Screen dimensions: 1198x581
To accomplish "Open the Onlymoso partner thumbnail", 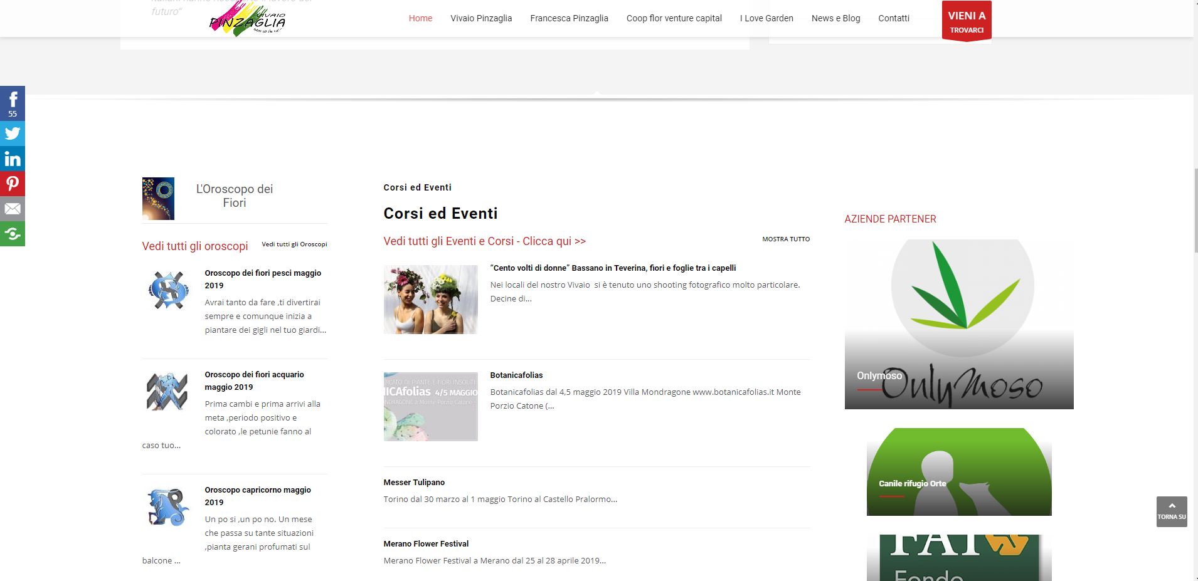I will tap(959, 324).
